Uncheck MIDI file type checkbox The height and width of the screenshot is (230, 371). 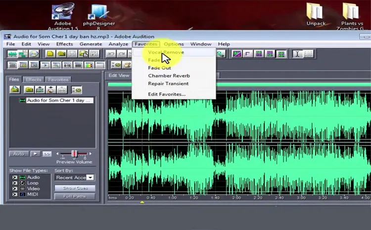[x=15, y=194]
